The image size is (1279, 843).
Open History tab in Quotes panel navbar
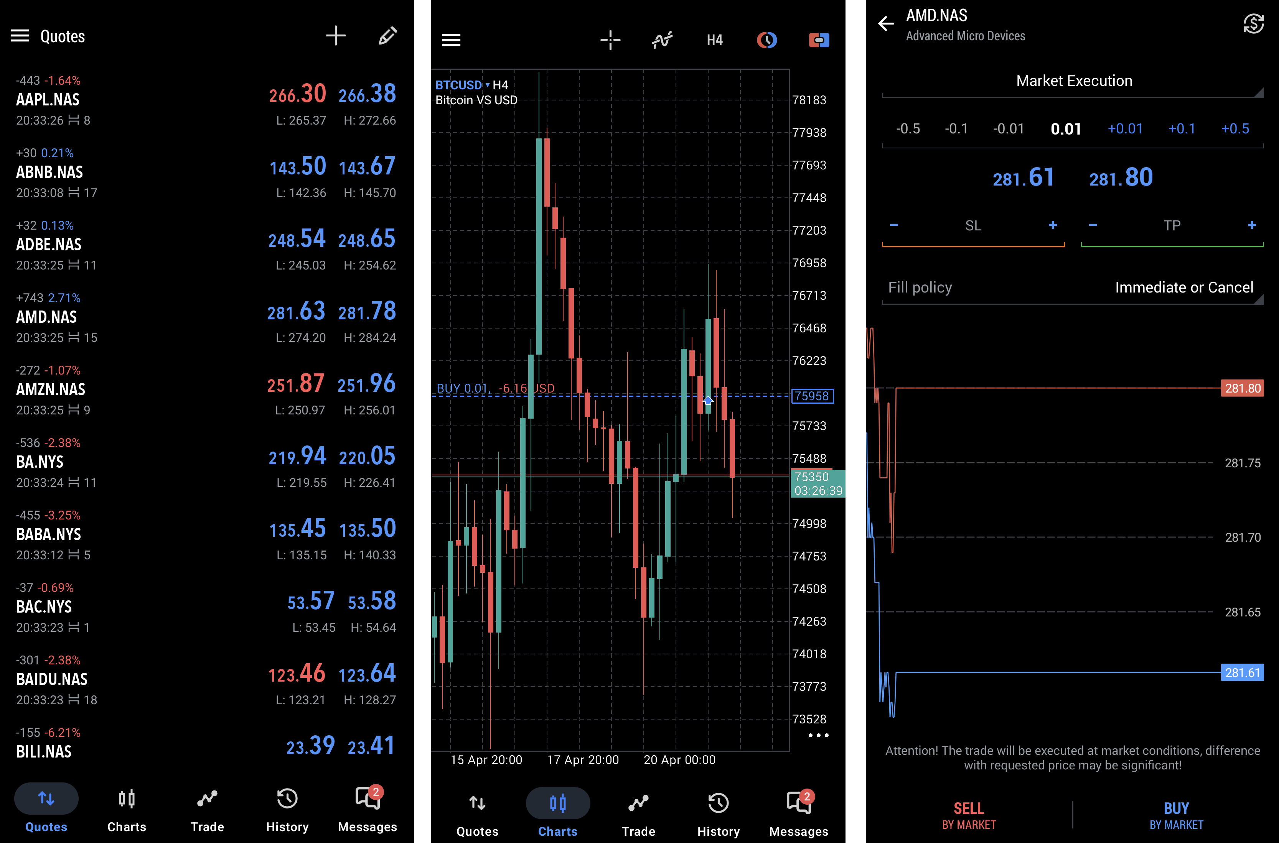[x=287, y=811]
